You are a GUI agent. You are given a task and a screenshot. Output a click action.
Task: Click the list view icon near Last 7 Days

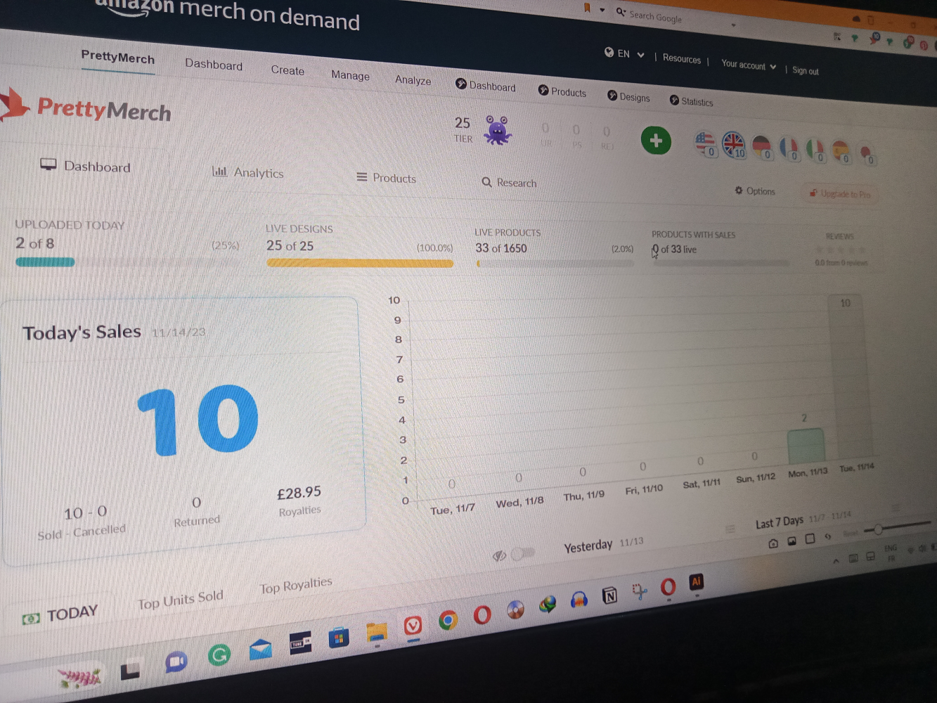click(x=730, y=529)
